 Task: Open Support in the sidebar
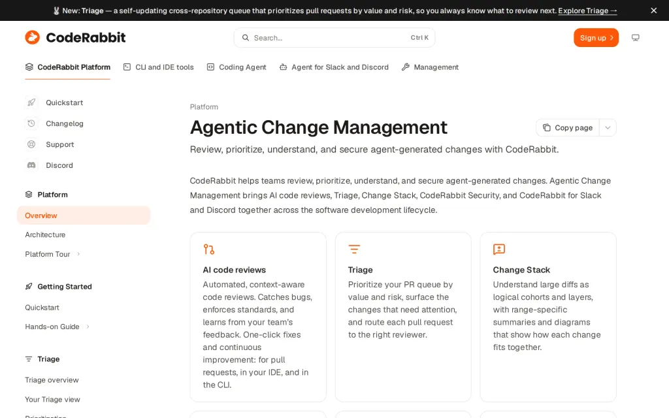[x=59, y=144]
